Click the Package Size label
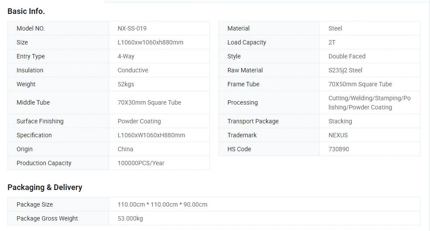430x231 pixels. point(34,205)
